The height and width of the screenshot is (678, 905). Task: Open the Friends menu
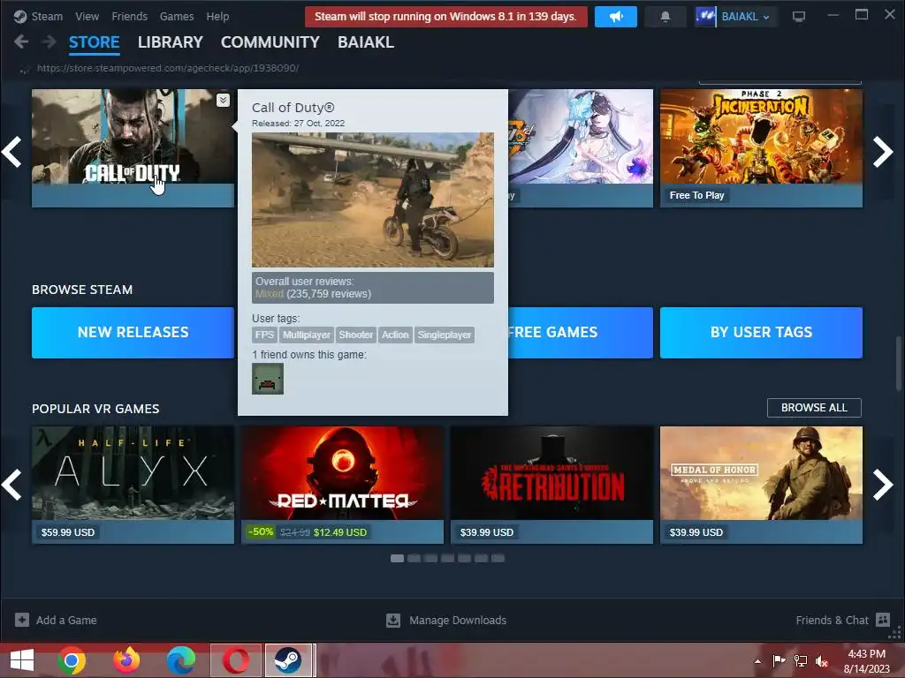coord(129,17)
